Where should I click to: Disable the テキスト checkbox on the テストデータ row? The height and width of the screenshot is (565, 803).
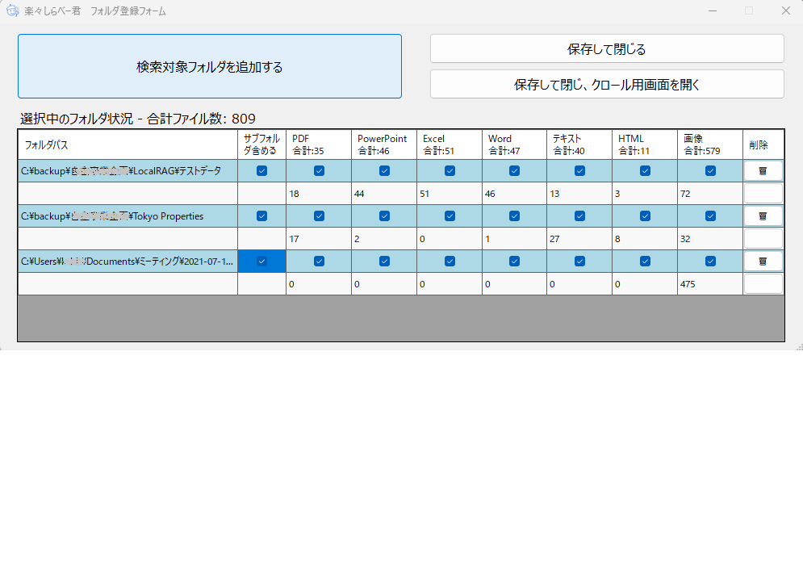coord(579,170)
